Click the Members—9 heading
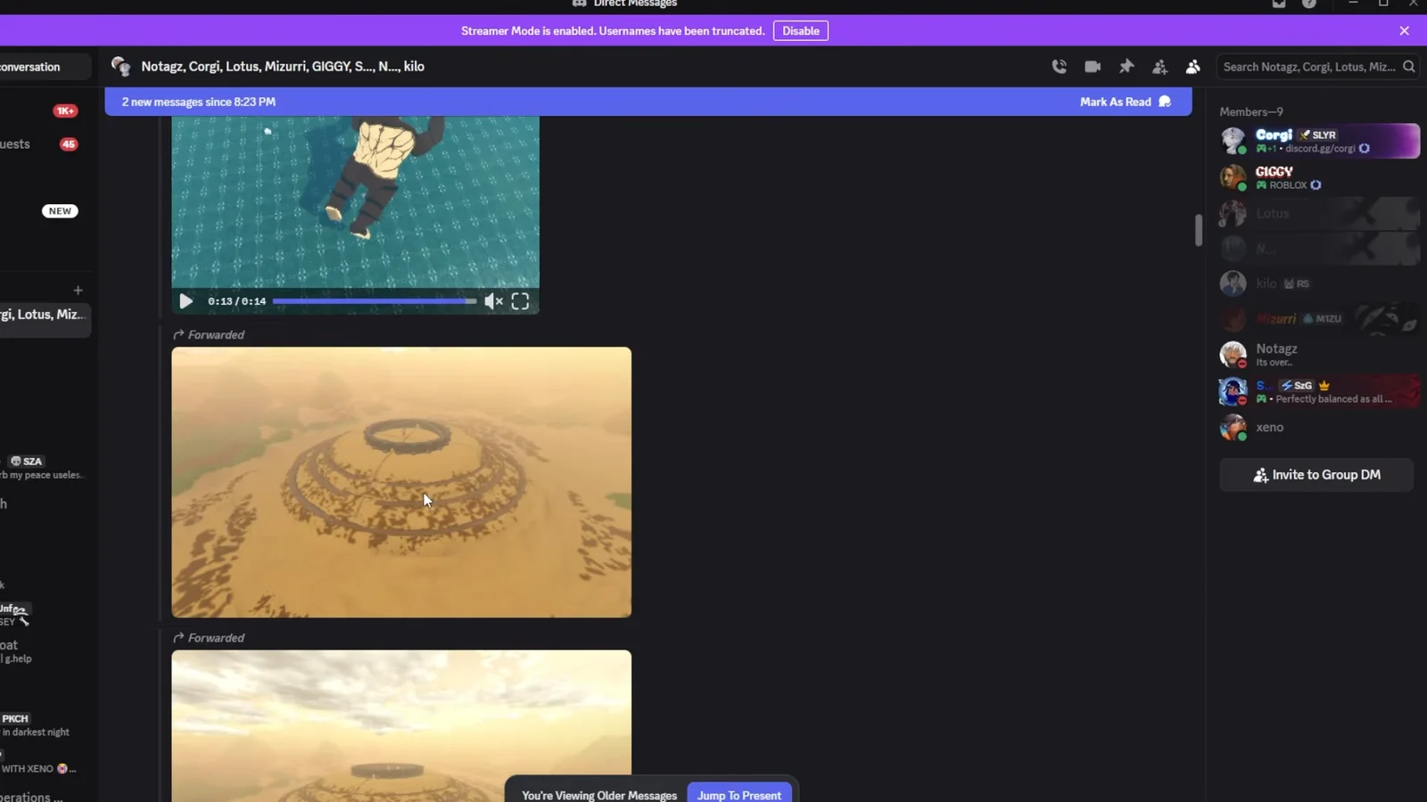 (1251, 112)
